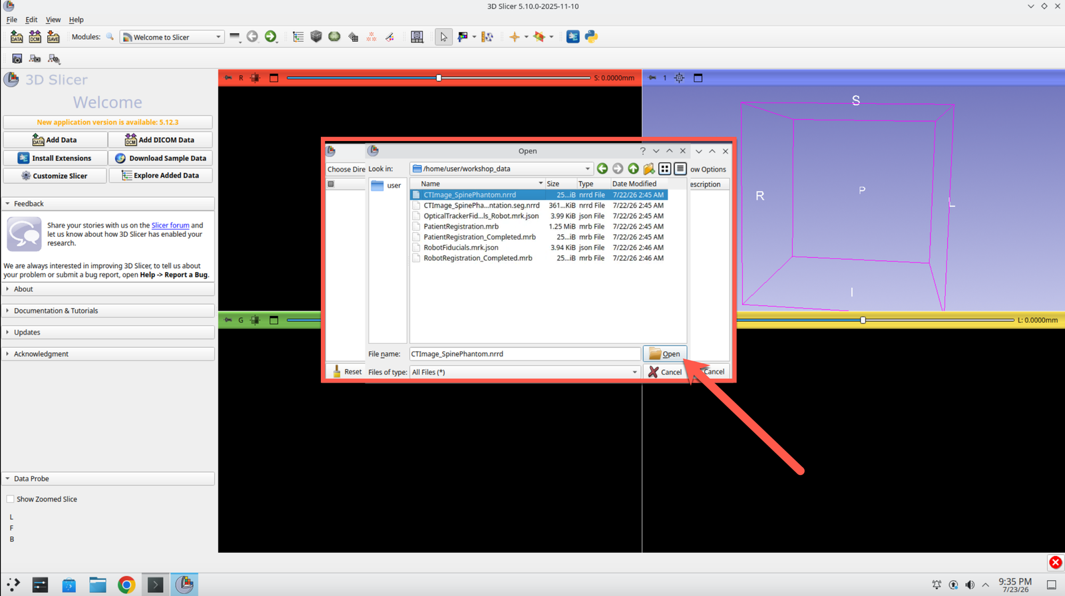Screen dimensions: 1065x596
Task: Maximize the red slice view
Action: click(x=274, y=78)
